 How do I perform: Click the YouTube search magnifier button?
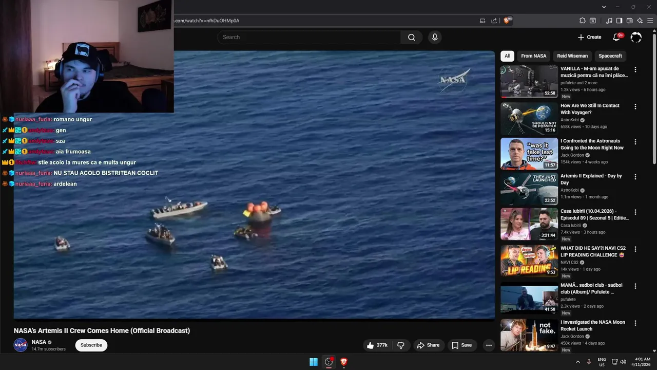click(x=411, y=37)
